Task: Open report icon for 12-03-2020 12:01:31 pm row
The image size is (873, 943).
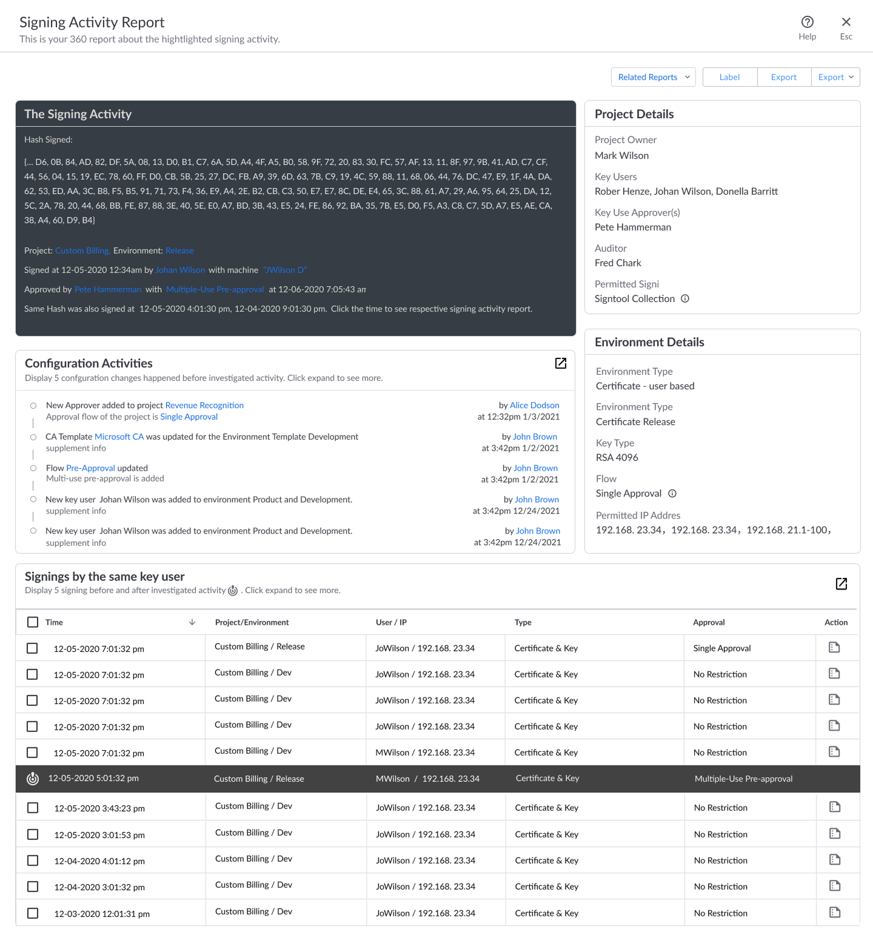Action: pyautogui.click(x=835, y=913)
